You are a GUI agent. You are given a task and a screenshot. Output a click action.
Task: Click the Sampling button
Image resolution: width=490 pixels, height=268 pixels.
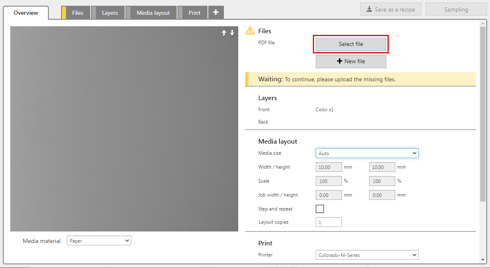point(456,9)
